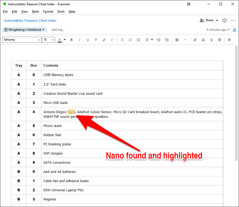The width and height of the screenshot is (239, 207).
Task: Attach a file with paperclip icon
Action: coord(195,40)
